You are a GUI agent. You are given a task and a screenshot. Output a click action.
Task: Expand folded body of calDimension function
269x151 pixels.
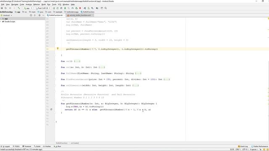pyautogui.click(x=135, y=86)
